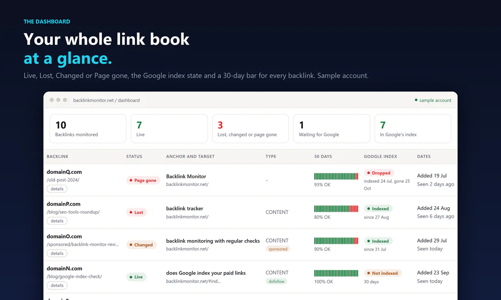501x300 pixels.
Task: Click the Page gone status badge
Action: [x=143, y=180]
